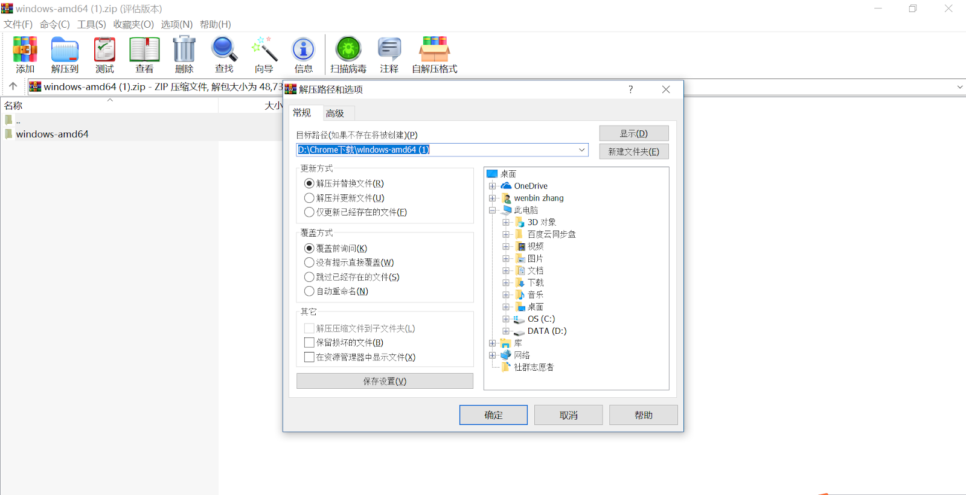This screenshot has height=495, width=966.
Task: Click the 库 (Libraries) icon in the tree
Action: tap(506, 343)
